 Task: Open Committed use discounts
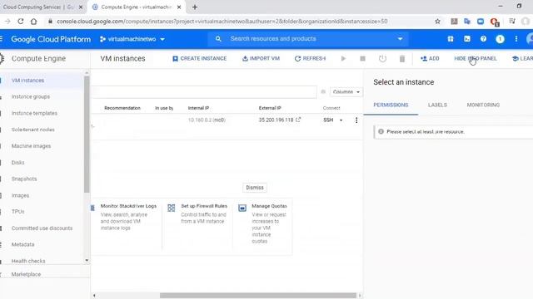point(42,228)
